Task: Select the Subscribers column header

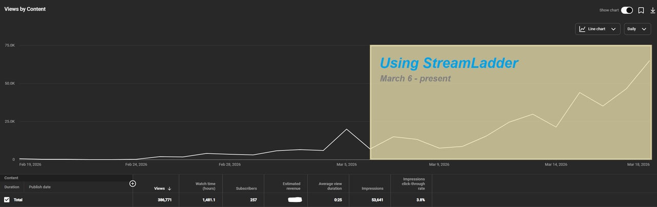Action: click(x=246, y=189)
